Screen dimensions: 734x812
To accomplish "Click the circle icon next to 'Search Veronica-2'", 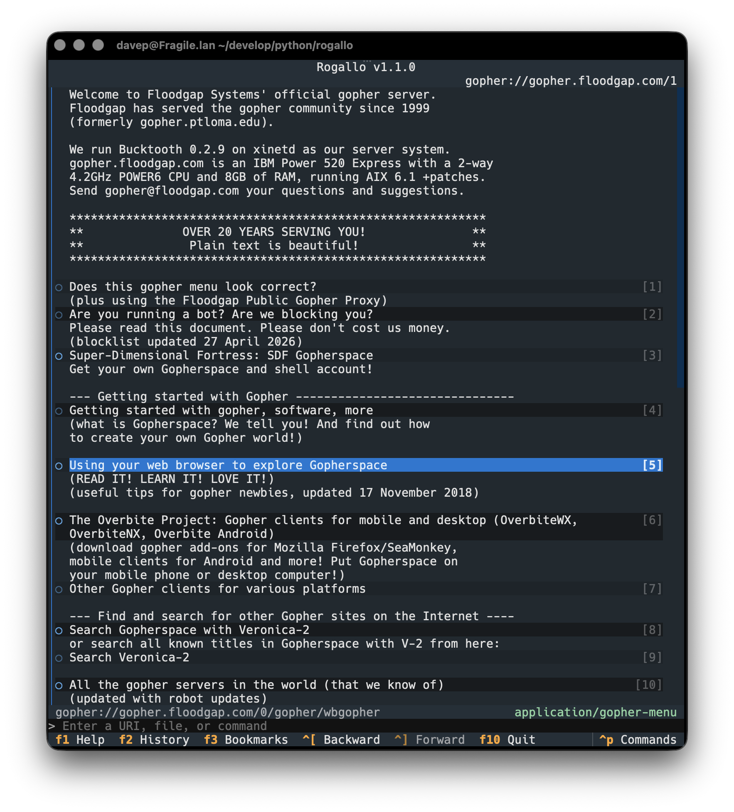I will (59, 658).
